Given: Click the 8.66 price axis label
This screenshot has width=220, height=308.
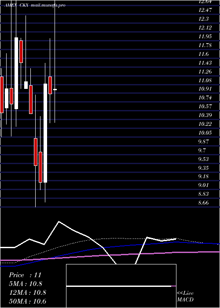Looking at the screenshot, I should [x=203, y=203].
